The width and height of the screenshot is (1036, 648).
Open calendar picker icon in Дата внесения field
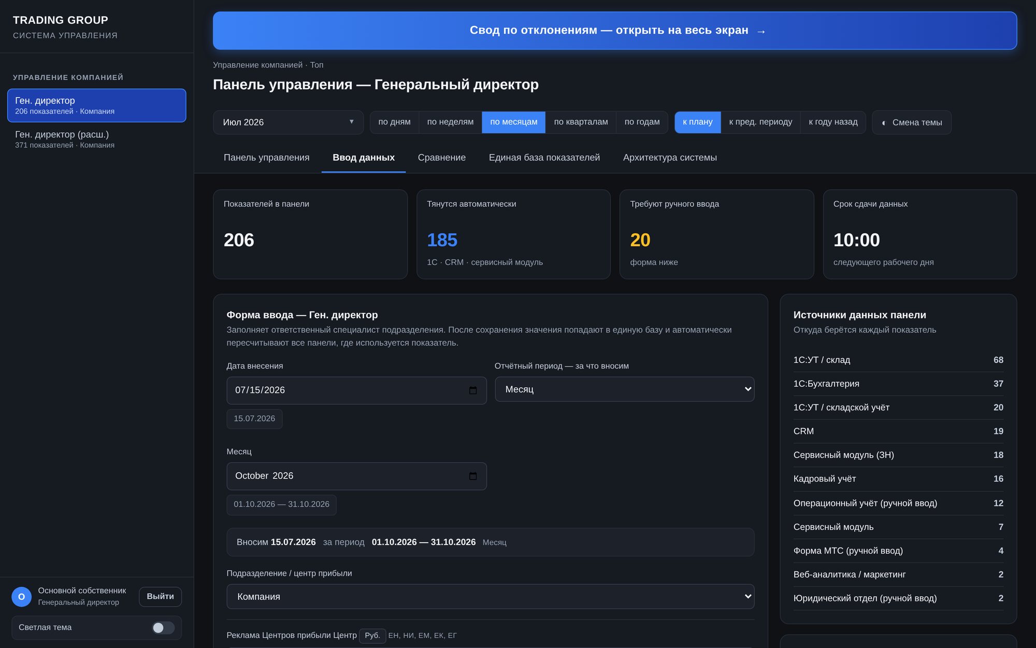pyautogui.click(x=473, y=390)
